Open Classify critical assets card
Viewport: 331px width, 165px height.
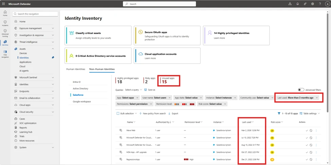98,35
